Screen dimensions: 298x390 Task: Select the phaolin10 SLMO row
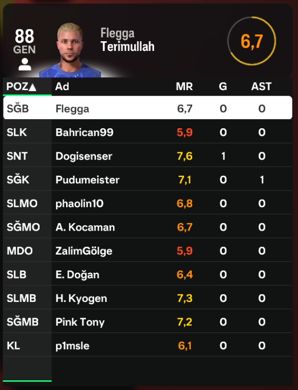148,203
